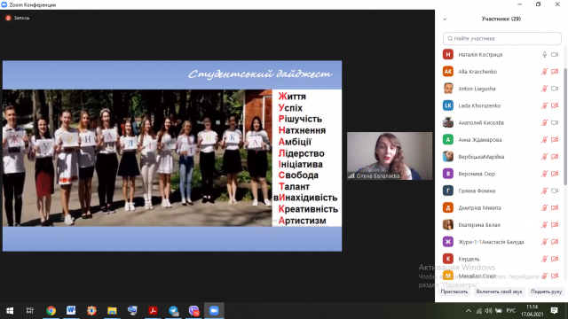Click the Zoom taskbar icon
The image size is (568, 319).
tap(214, 311)
